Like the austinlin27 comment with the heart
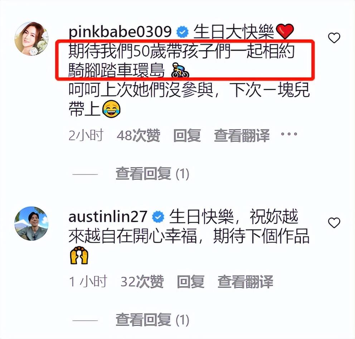 pyautogui.click(x=334, y=223)
